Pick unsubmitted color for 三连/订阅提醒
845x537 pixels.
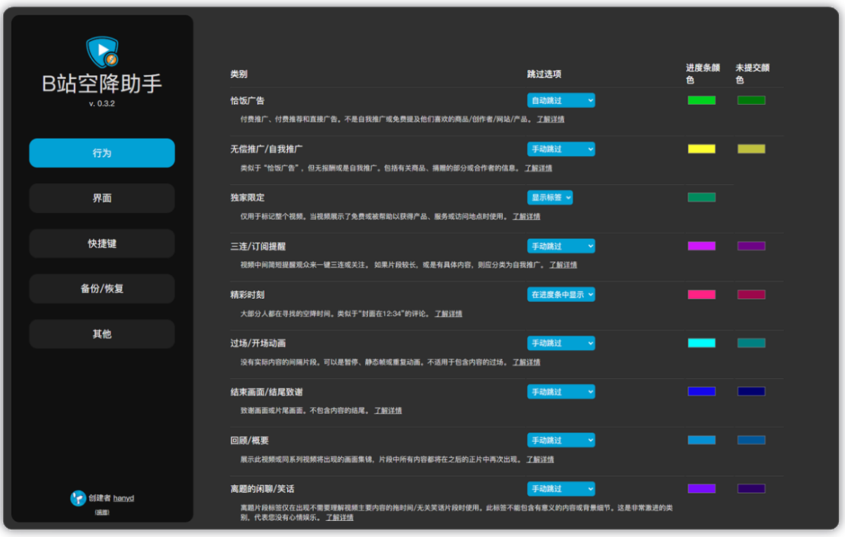tap(751, 246)
